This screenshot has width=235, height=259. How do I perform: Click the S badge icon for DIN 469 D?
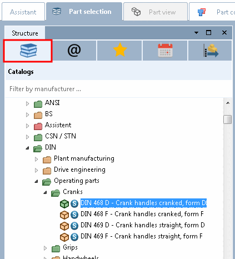click(x=74, y=226)
